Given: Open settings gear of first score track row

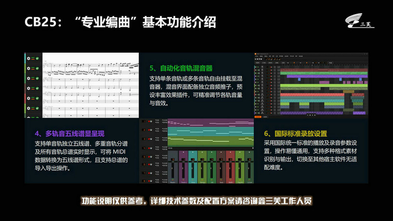Looking at the screenshot, I should [29, 58].
